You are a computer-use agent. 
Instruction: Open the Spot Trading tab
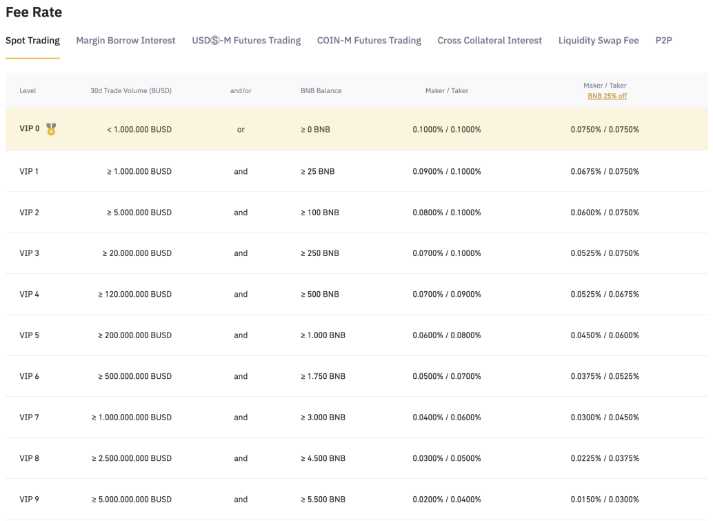click(x=32, y=41)
